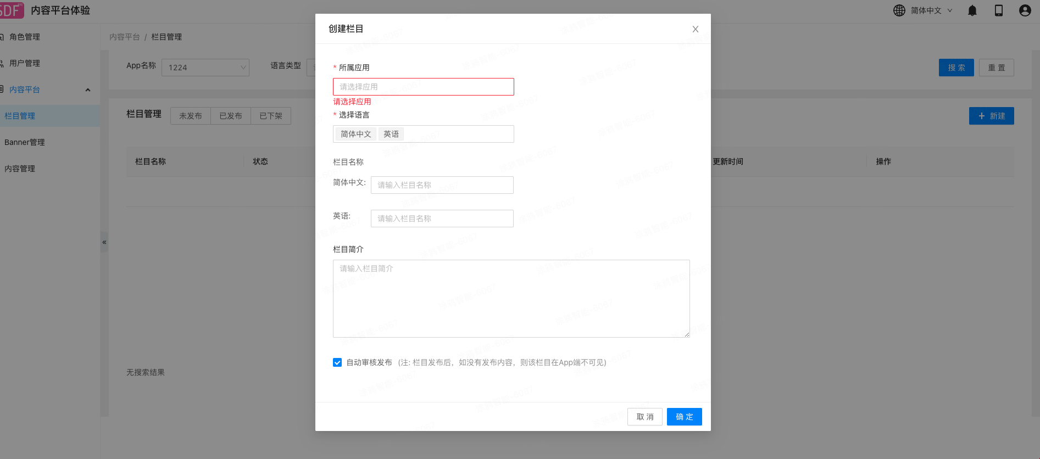The image size is (1040, 459).
Task: Open Banner管理 in the sidebar
Action: coord(25,142)
